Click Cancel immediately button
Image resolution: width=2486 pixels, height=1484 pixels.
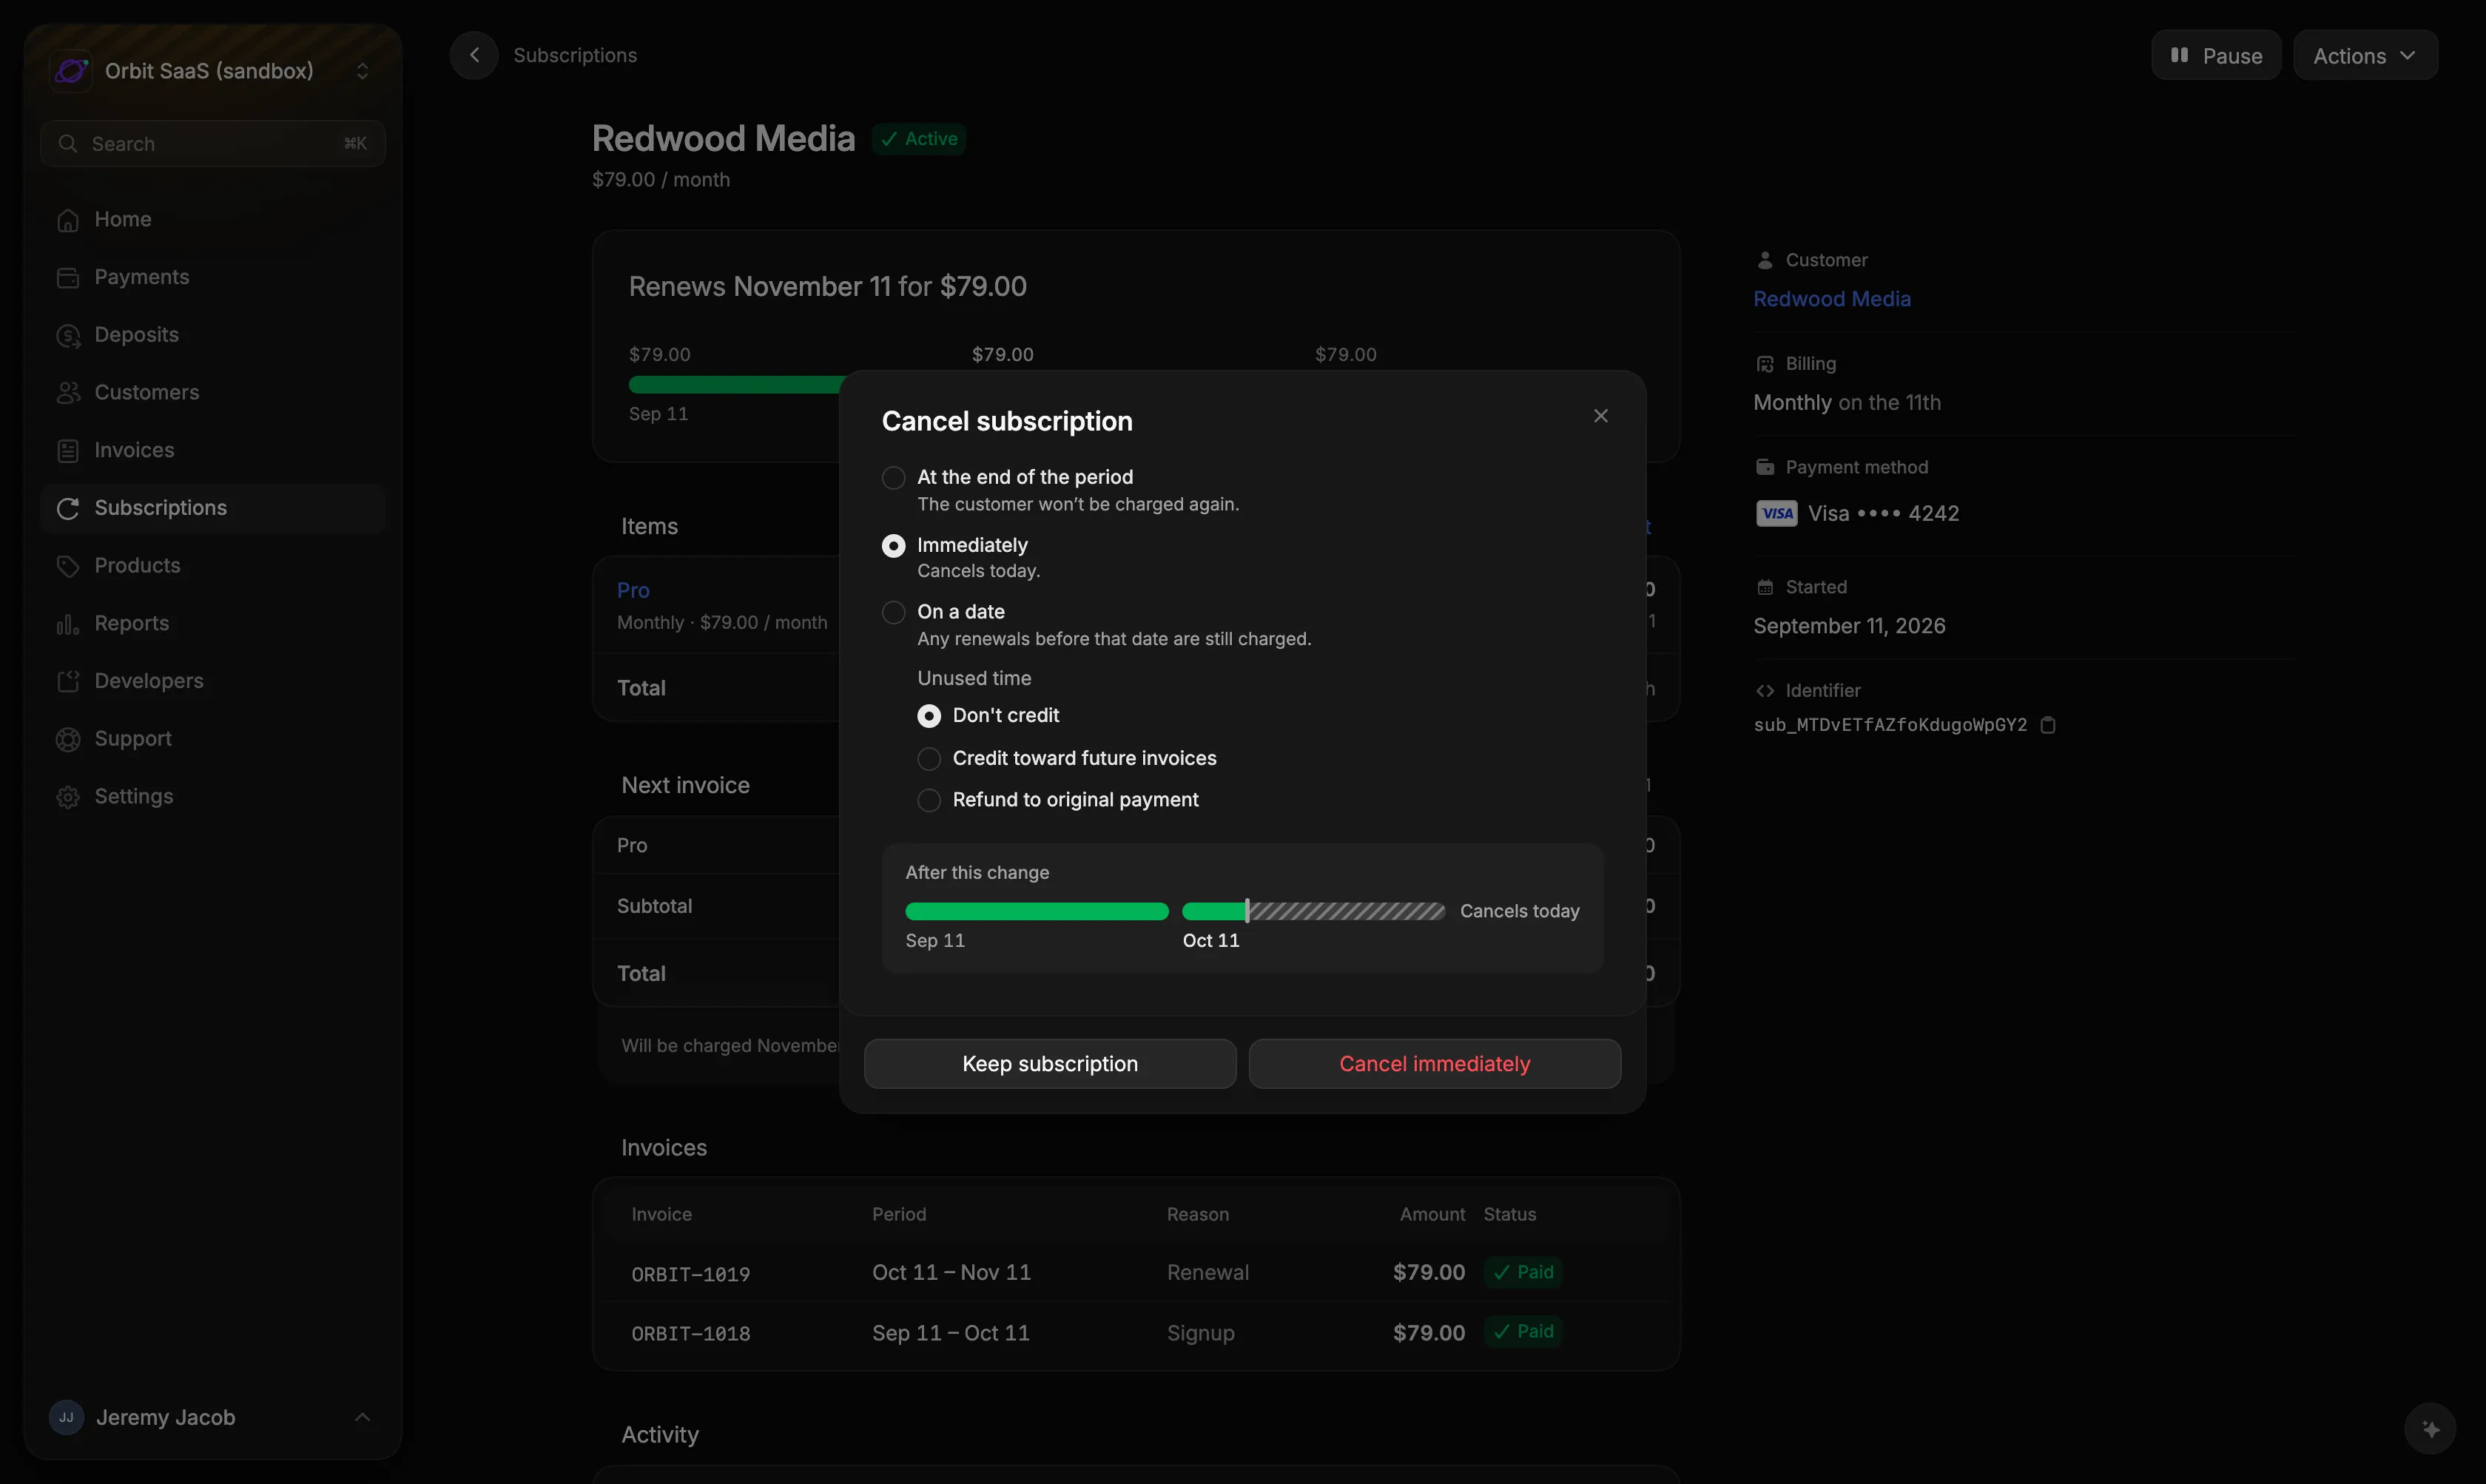coord(1435,1064)
